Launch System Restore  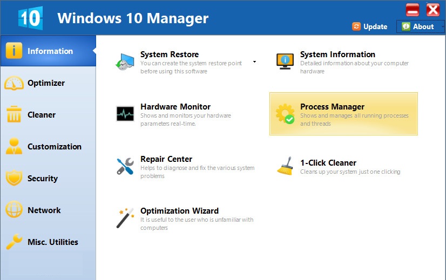170,54
